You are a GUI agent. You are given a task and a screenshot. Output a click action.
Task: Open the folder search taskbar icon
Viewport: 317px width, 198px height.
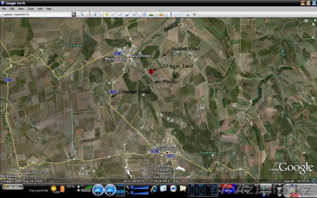pyautogui.click(x=183, y=188)
